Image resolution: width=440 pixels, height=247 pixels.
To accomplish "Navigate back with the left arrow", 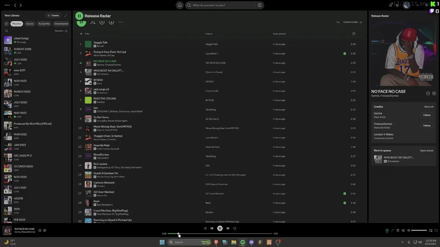I will point(15,5).
